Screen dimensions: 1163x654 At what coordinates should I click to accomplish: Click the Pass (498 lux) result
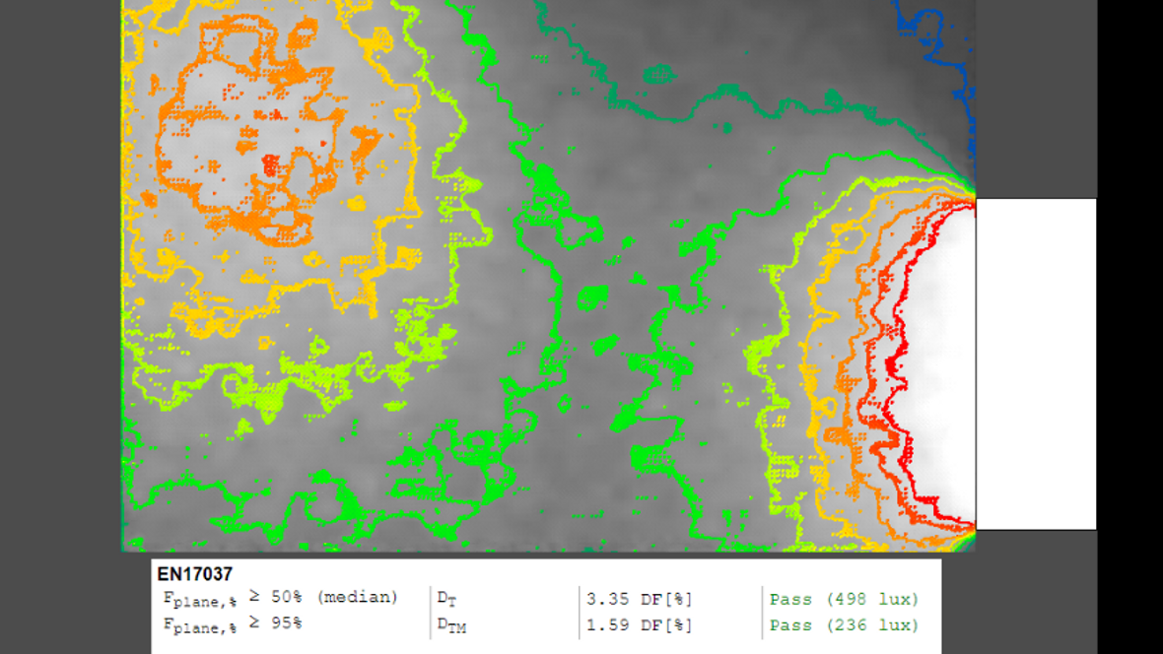[x=844, y=599]
